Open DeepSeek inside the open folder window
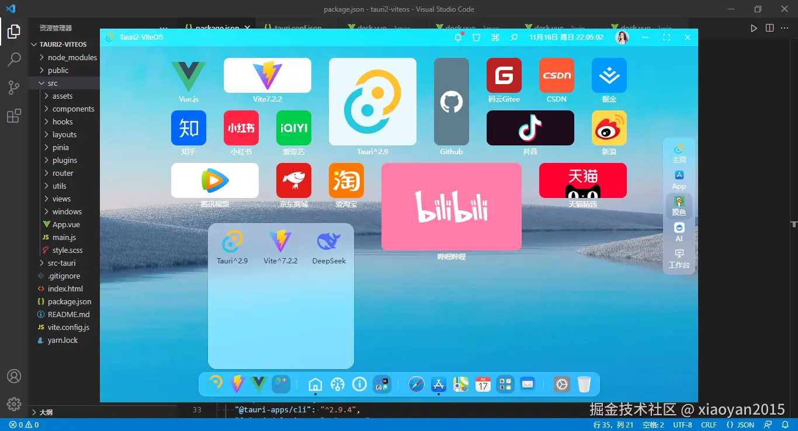Viewport: 798px width, 431px height. pos(328,241)
